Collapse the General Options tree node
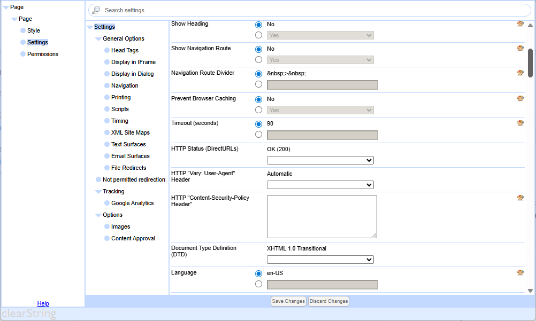Viewport: 536px width, 321px height. (x=98, y=39)
